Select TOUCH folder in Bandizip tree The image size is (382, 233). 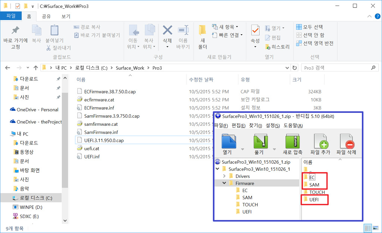[250, 205]
